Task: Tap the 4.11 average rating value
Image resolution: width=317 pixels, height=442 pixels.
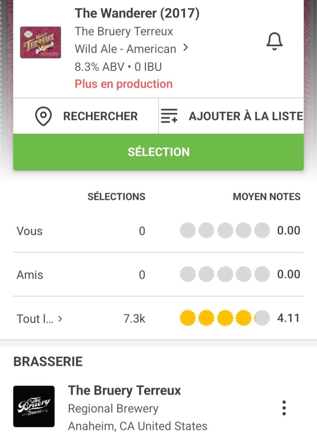Action: 288,318
